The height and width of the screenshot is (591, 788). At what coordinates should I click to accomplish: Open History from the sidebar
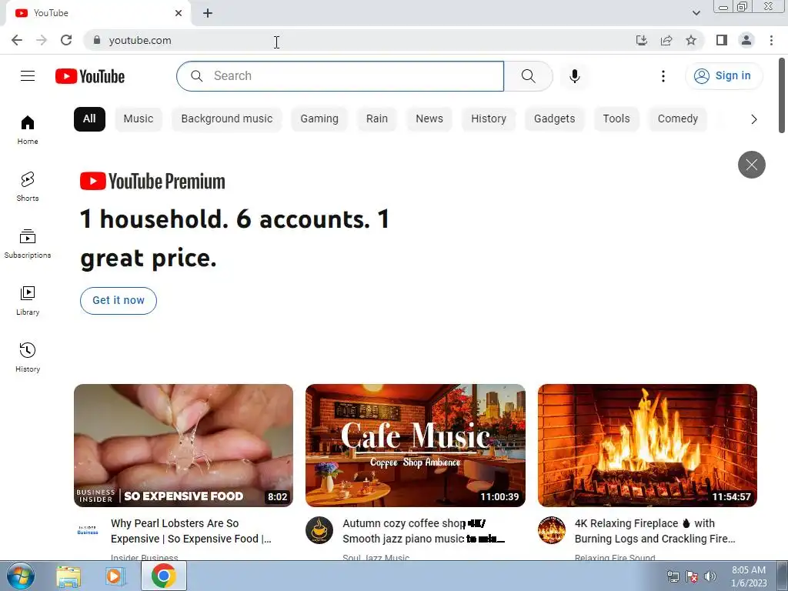28,357
